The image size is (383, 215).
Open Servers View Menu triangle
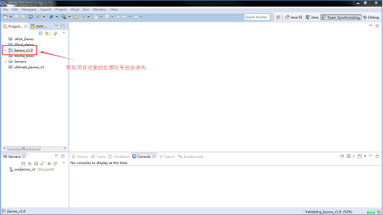pos(63,163)
